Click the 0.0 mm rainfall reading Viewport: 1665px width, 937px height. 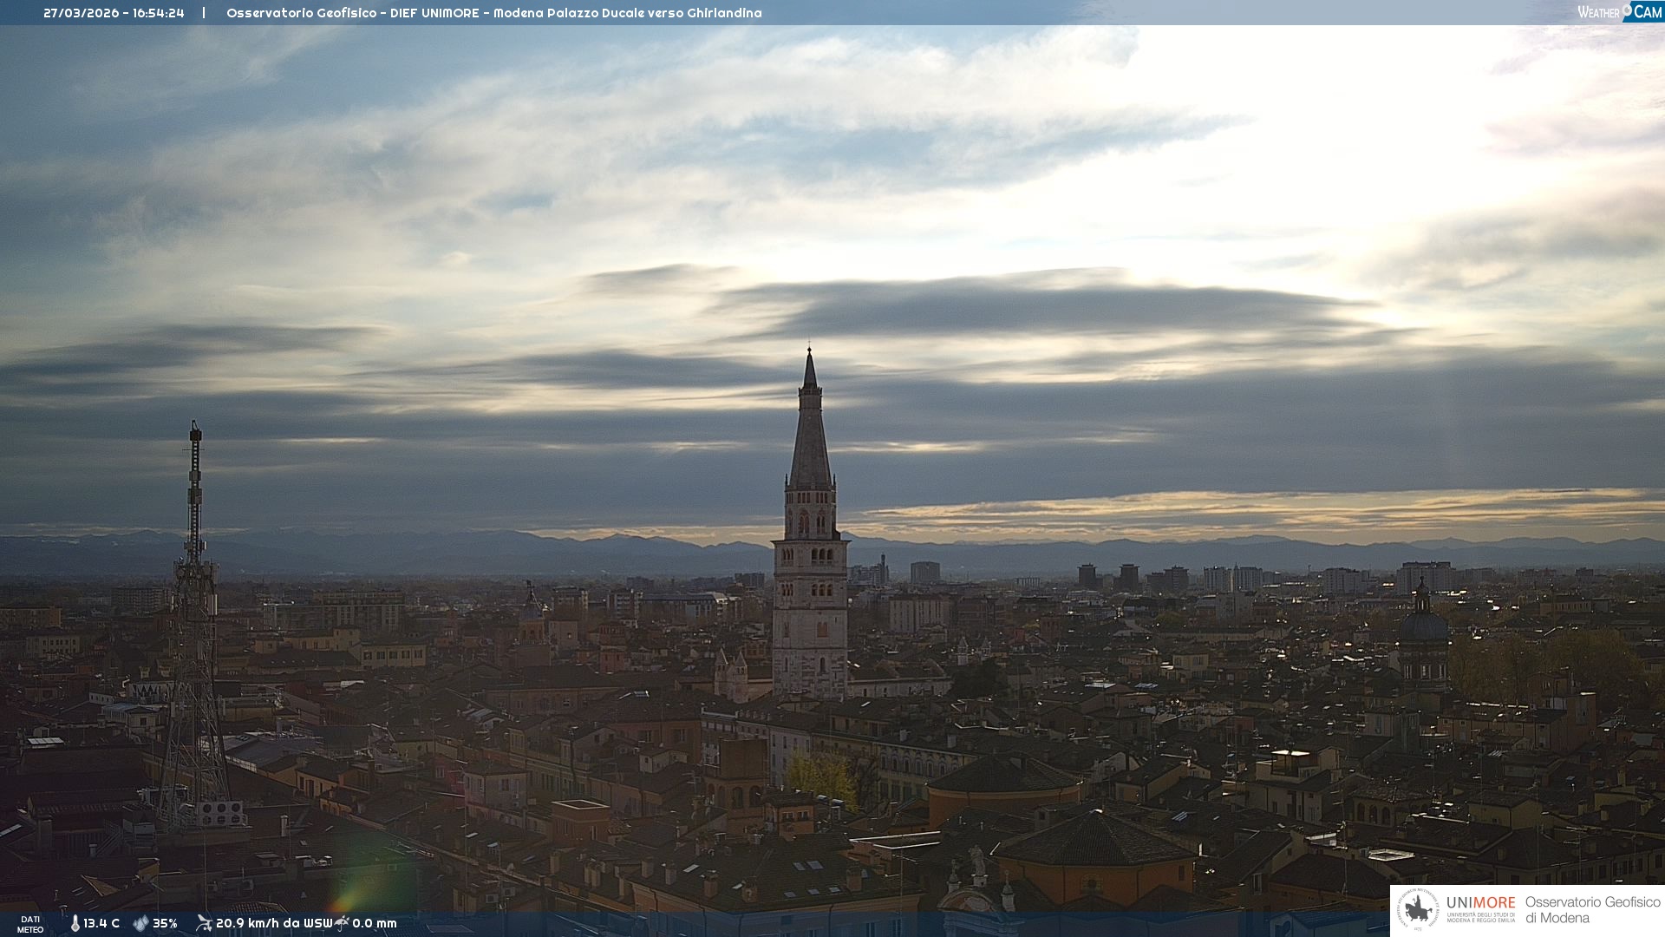coord(375,923)
